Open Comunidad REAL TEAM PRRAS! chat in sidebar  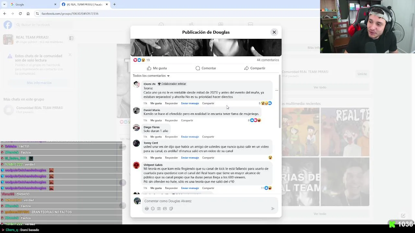[40, 110]
